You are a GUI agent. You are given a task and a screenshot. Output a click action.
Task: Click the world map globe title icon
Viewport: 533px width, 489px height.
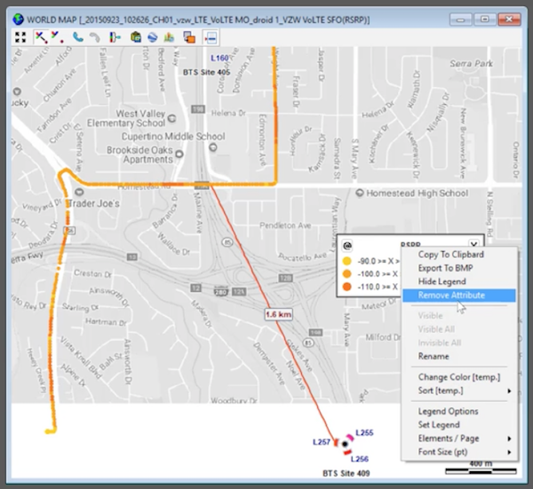[x=18, y=20]
